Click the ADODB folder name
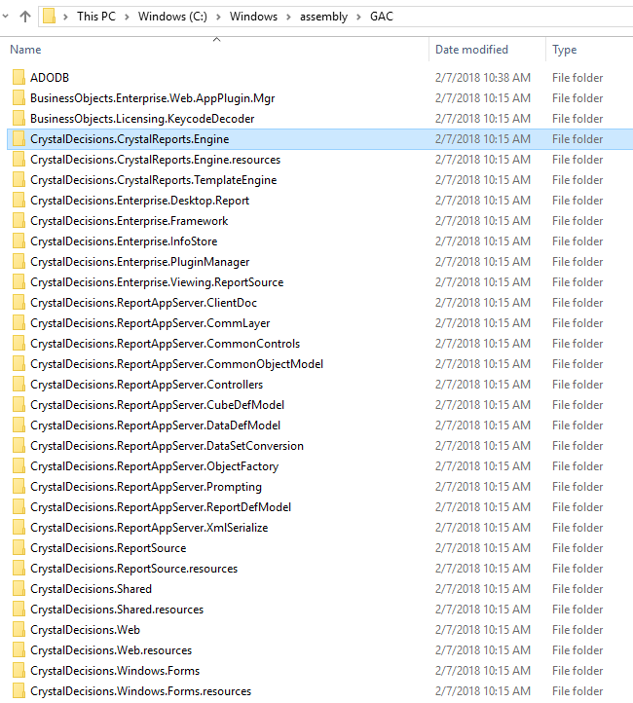 point(50,78)
